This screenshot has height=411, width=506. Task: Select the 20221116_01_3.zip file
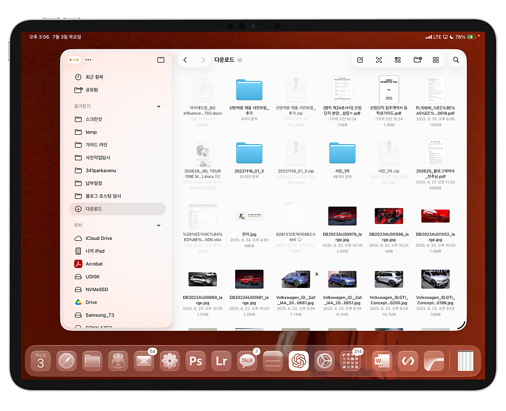pyautogui.click(x=295, y=153)
